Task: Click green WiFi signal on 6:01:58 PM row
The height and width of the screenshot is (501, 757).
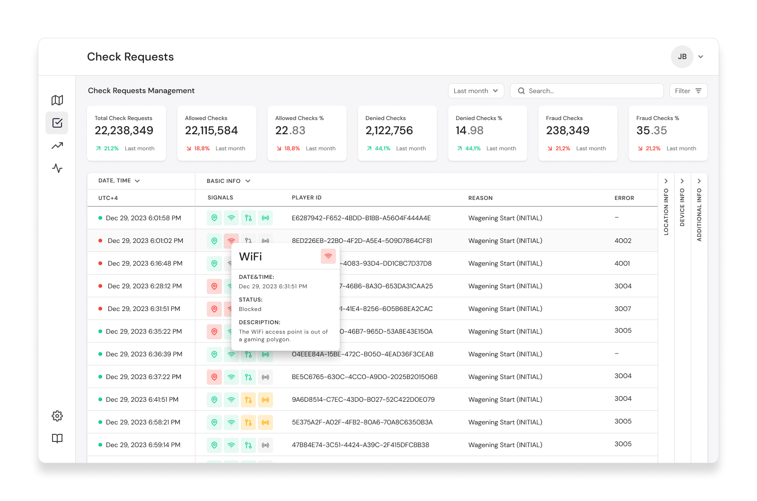Action: click(231, 218)
